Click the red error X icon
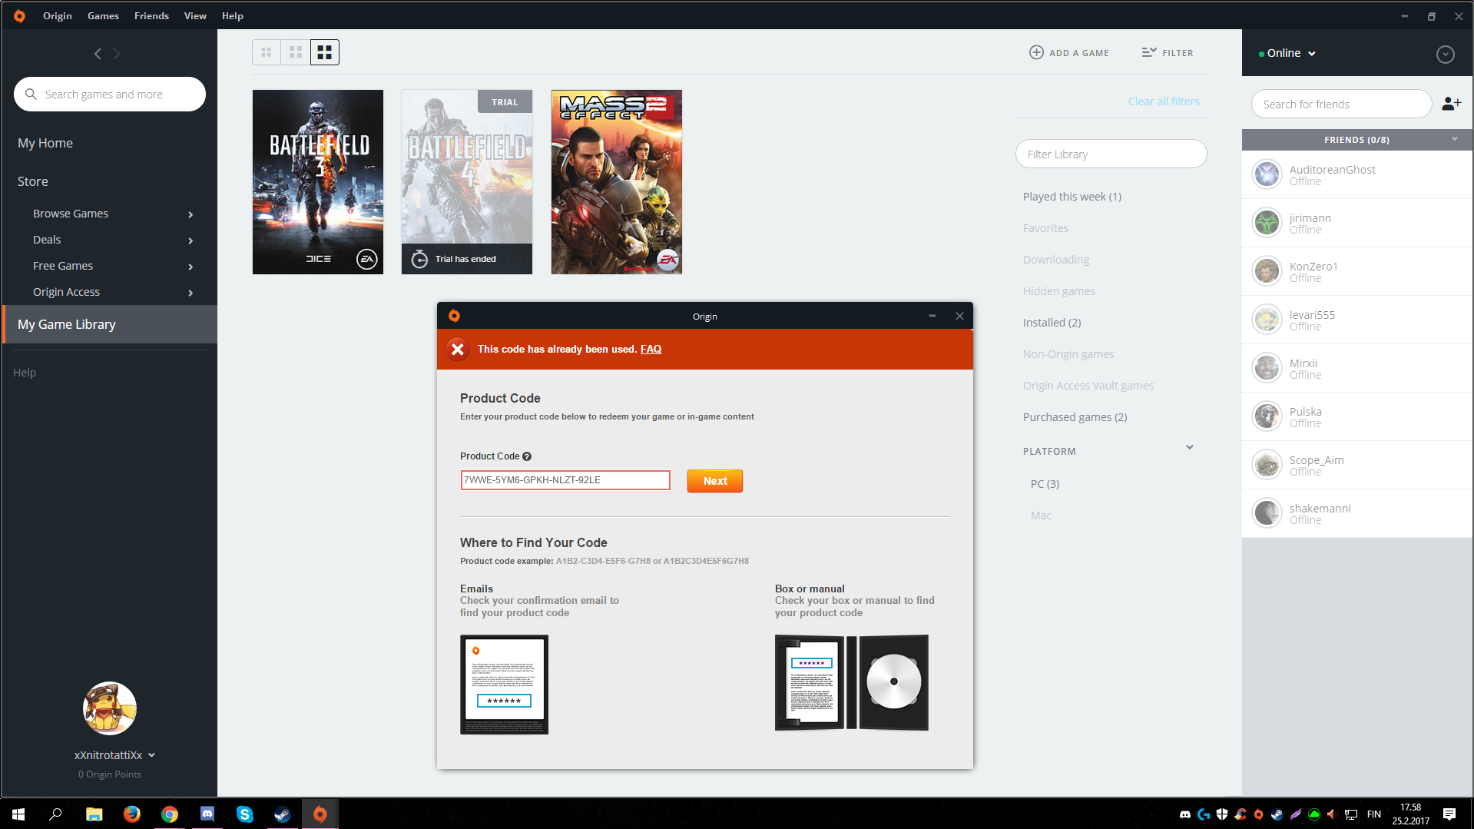 [458, 349]
